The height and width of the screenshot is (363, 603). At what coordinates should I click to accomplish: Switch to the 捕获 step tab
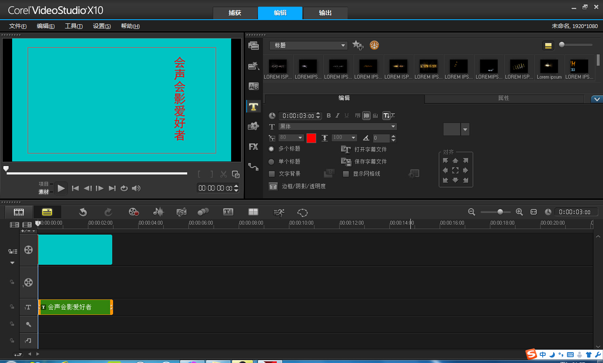[x=235, y=13]
